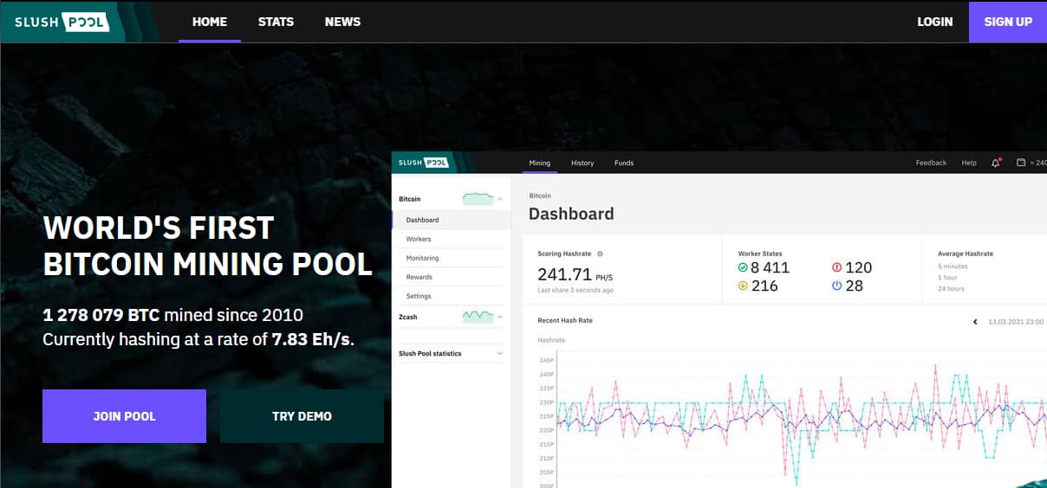Viewport: 1047px width, 488px height.
Task: Click the blue disabled workers power icon
Action: pos(836,286)
